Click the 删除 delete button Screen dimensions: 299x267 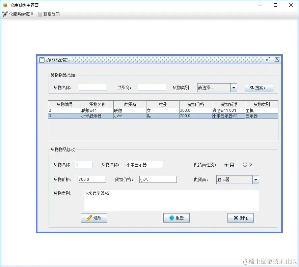pos(241,218)
